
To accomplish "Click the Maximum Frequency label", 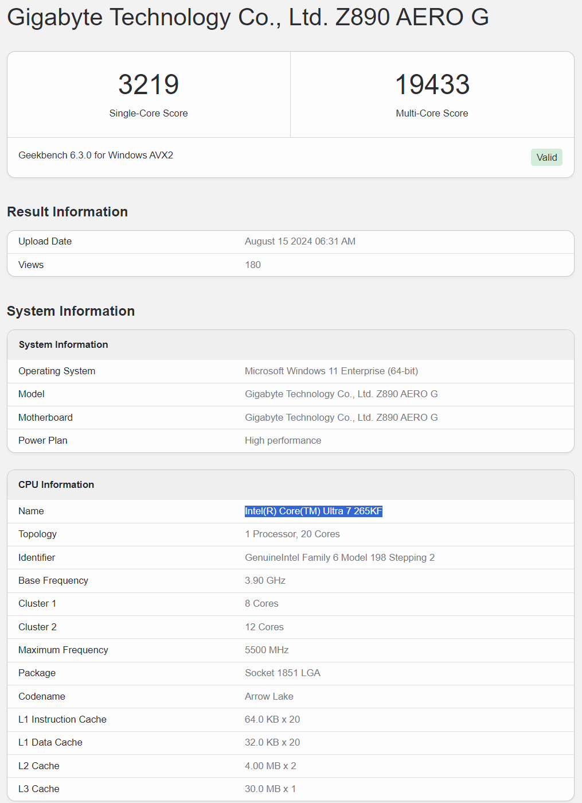I will pos(63,650).
